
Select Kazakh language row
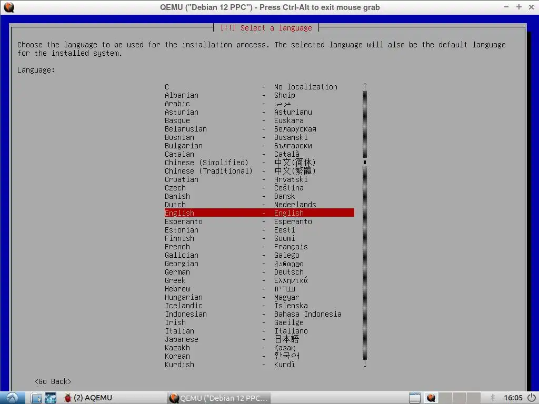pyautogui.click(x=259, y=348)
